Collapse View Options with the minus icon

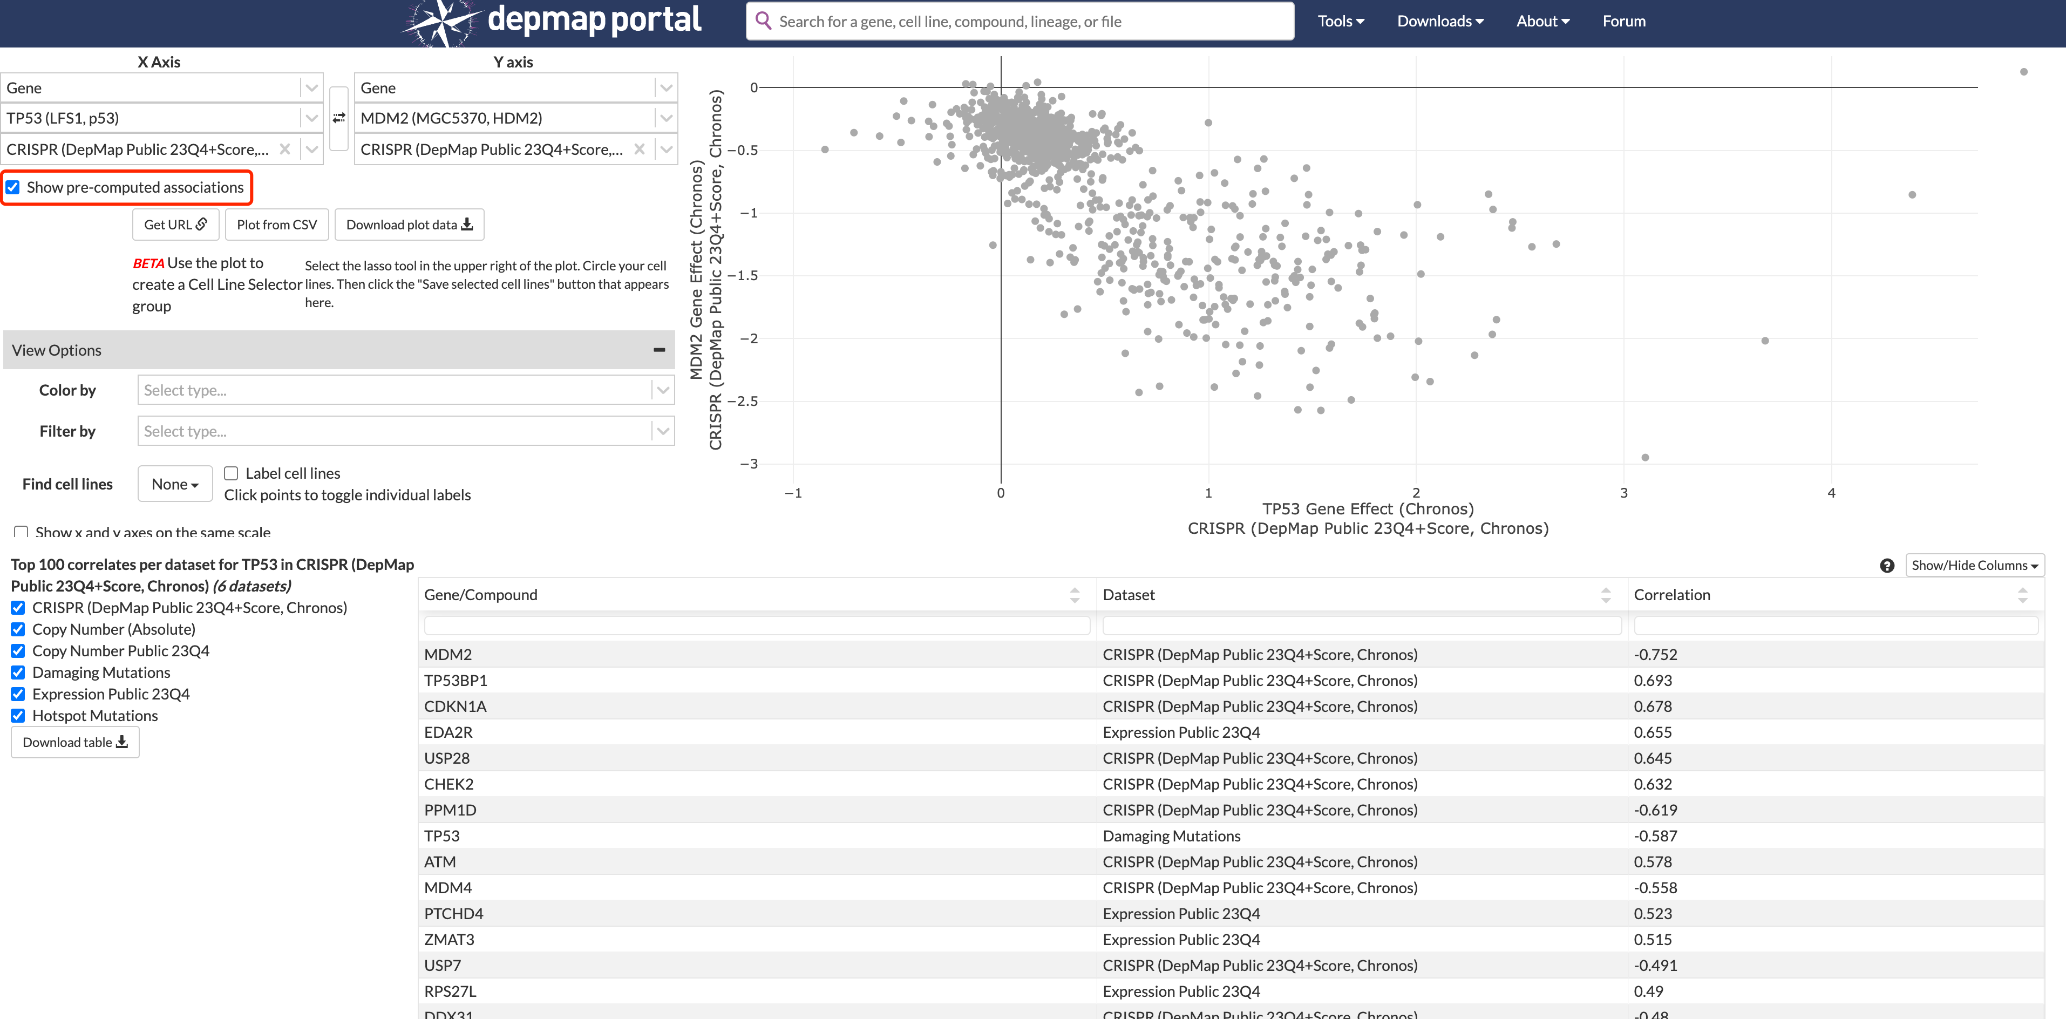coord(660,350)
